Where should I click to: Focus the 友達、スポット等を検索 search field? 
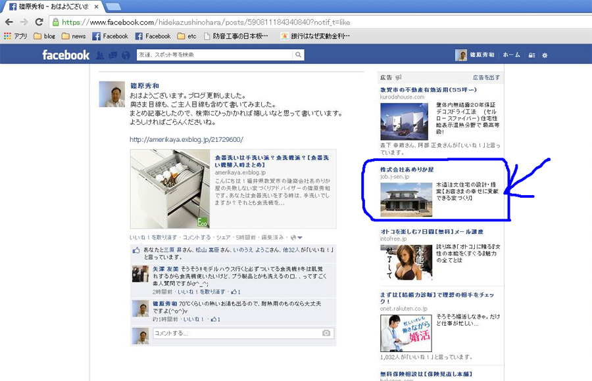point(215,55)
